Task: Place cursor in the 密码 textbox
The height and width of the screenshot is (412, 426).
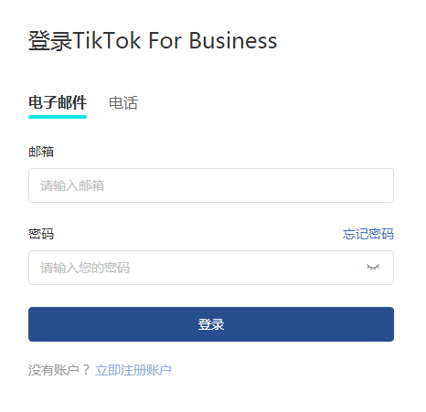Action: coord(211,268)
